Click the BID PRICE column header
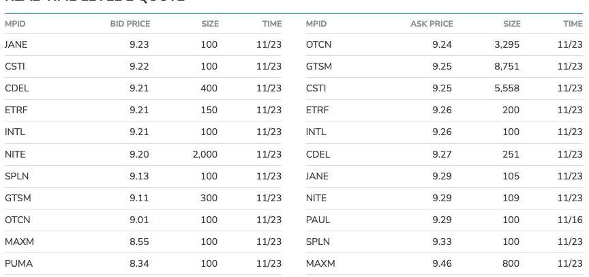This screenshot has height=277, width=589. point(130,24)
